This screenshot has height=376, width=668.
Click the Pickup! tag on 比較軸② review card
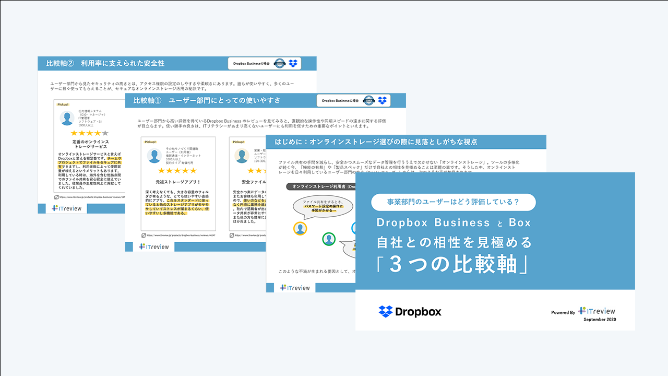pos(63,104)
